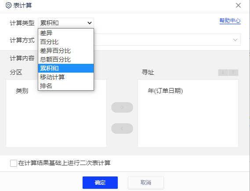Image resolution: width=250 pixels, height=191 pixels.
Task: Close the 表计算 dialog with the X
Action: point(239,5)
